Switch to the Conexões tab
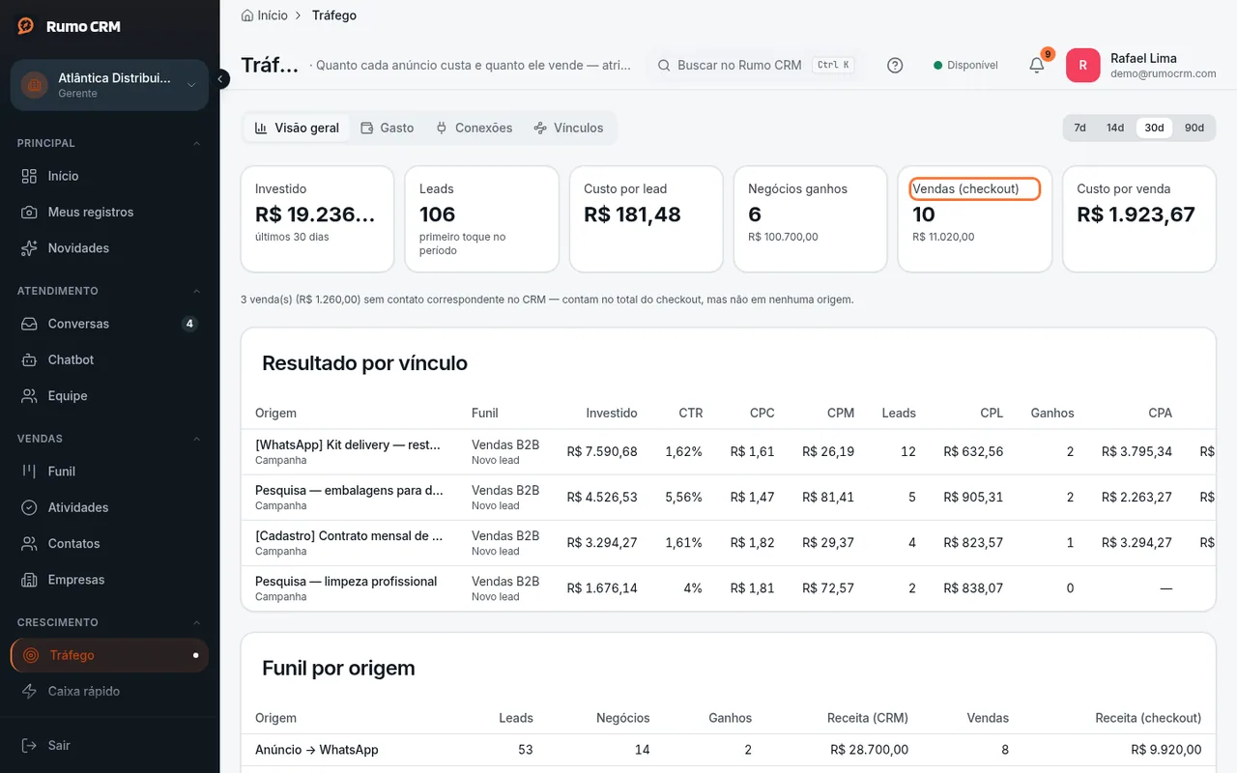This screenshot has width=1237, height=773. tap(474, 128)
